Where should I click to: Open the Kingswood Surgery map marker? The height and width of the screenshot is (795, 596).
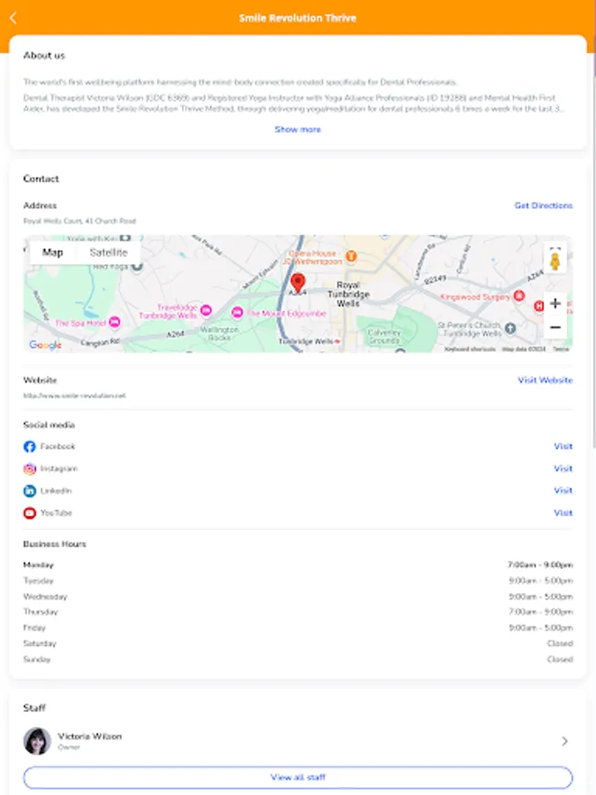point(519,296)
